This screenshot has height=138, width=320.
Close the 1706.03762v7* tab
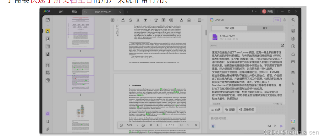[120, 12]
